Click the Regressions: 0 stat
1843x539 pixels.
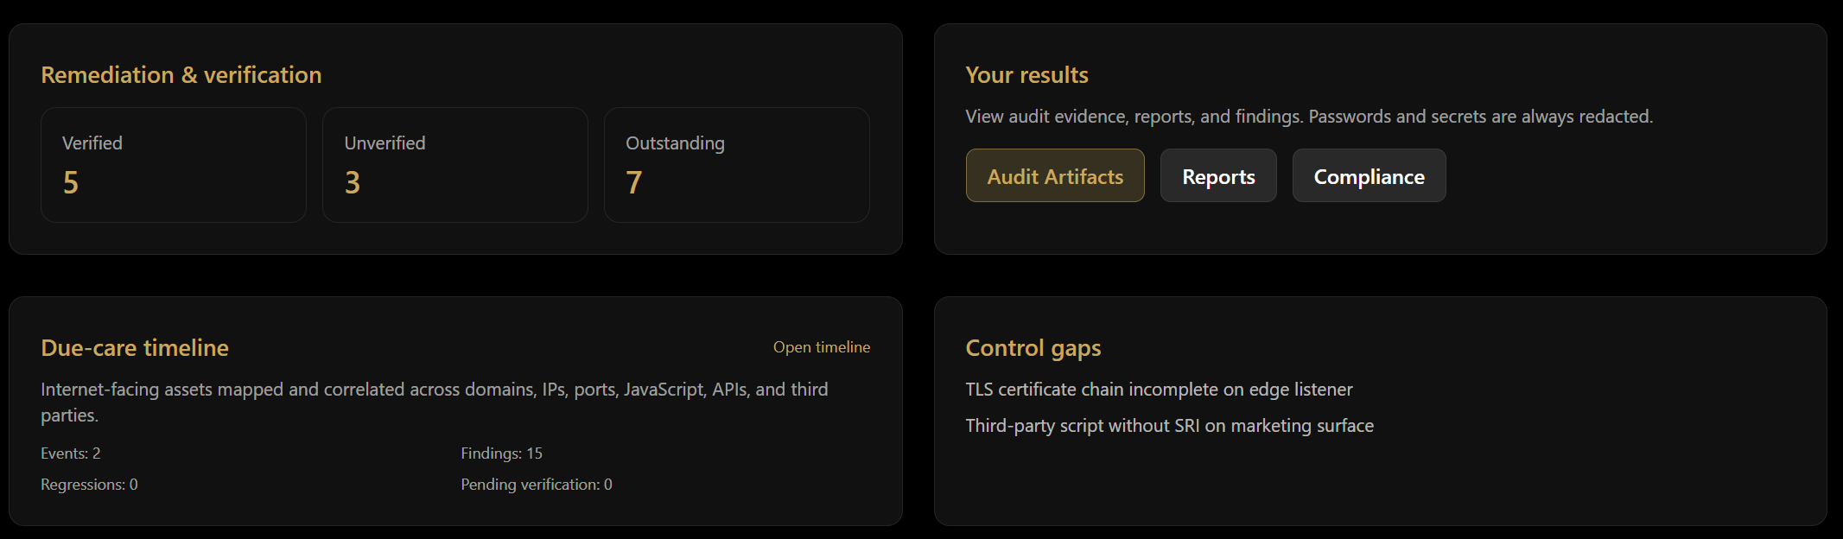[x=89, y=485]
